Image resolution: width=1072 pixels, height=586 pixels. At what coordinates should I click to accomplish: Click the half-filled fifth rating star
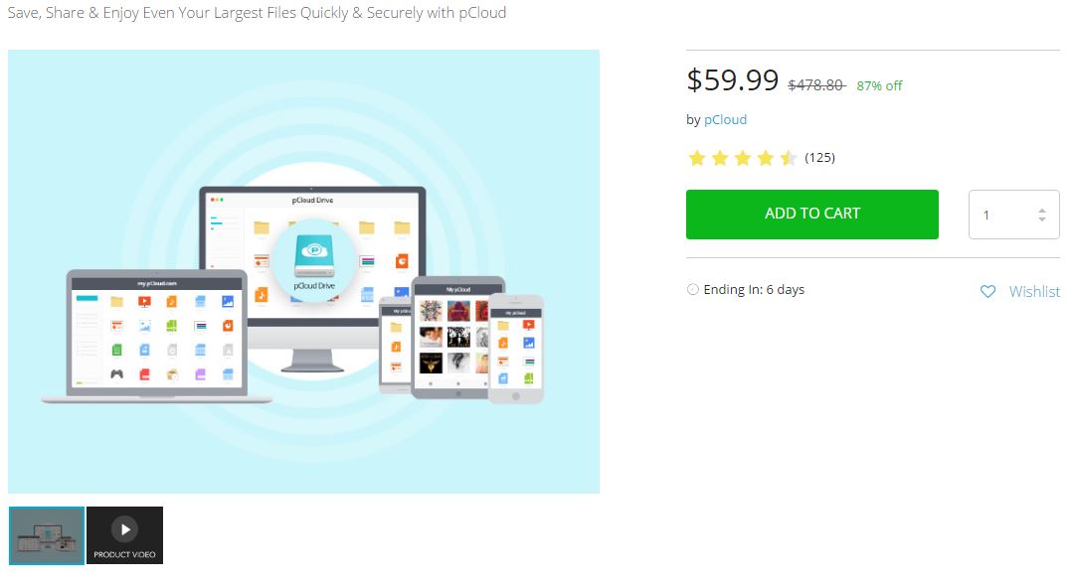click(x=788, y=158)
